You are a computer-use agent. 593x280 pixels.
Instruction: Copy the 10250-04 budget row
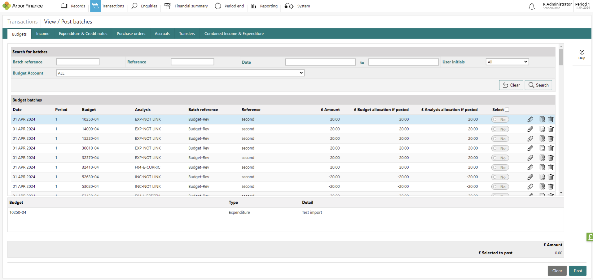pyautogui.click(x=542, y=120)
